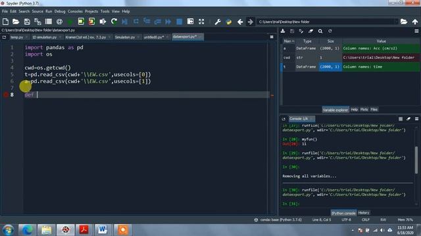The height and width of the screenshot is (236, 421).
Task: Expand working directory path dropdown
Action: [x=396, y=22]
